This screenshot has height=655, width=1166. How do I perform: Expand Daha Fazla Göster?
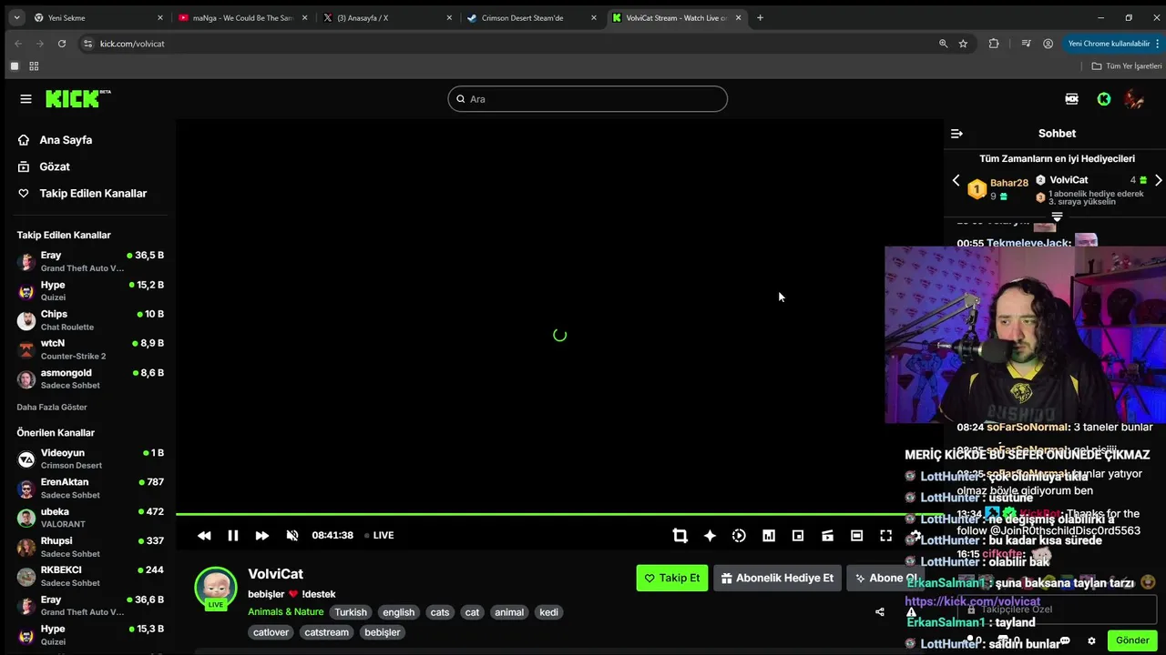pos(52,407)
